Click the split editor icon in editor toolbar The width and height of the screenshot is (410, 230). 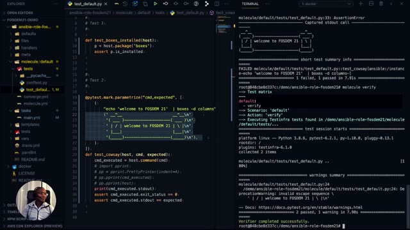pos(217,4)
